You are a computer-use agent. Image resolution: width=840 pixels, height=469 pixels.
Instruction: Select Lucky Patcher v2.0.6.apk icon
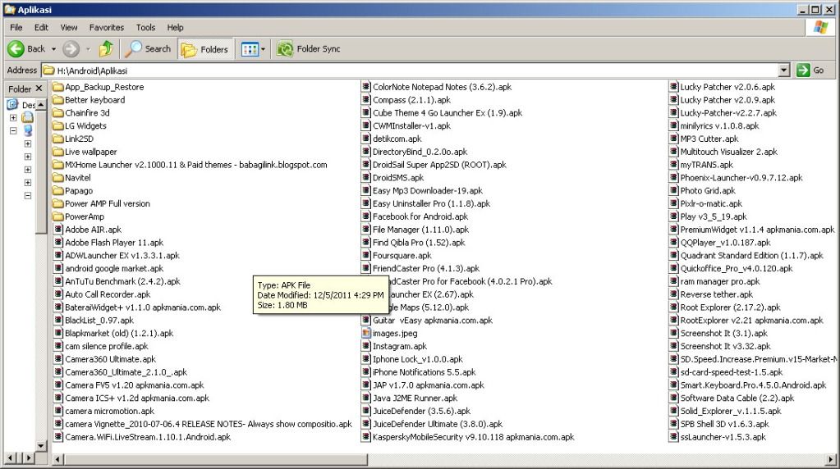coord(674,87)
